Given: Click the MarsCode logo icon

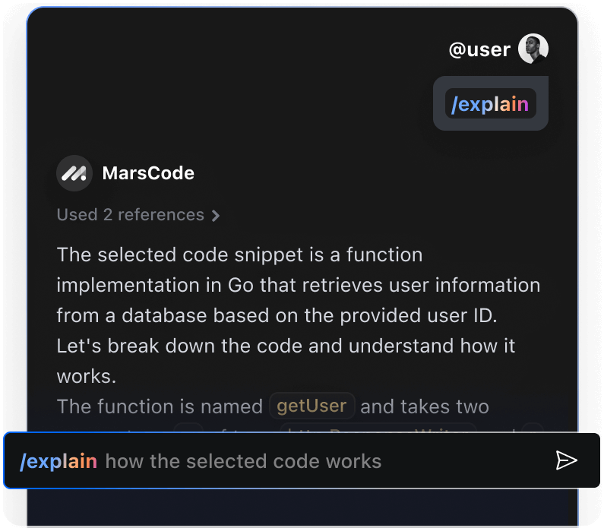Looking at the screenshot, I should 74,173.
